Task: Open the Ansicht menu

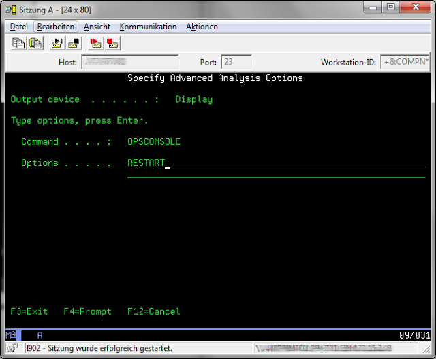Action: tap(97, 27)
